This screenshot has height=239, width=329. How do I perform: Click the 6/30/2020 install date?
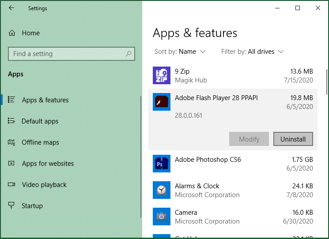[x=298, y=221]
